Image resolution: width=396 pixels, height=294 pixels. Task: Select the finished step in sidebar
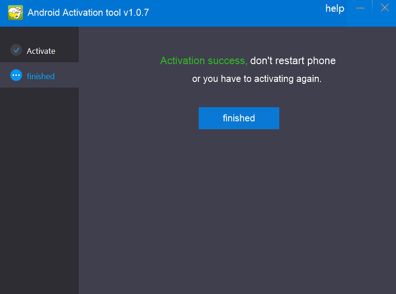[x=39, y=75]
